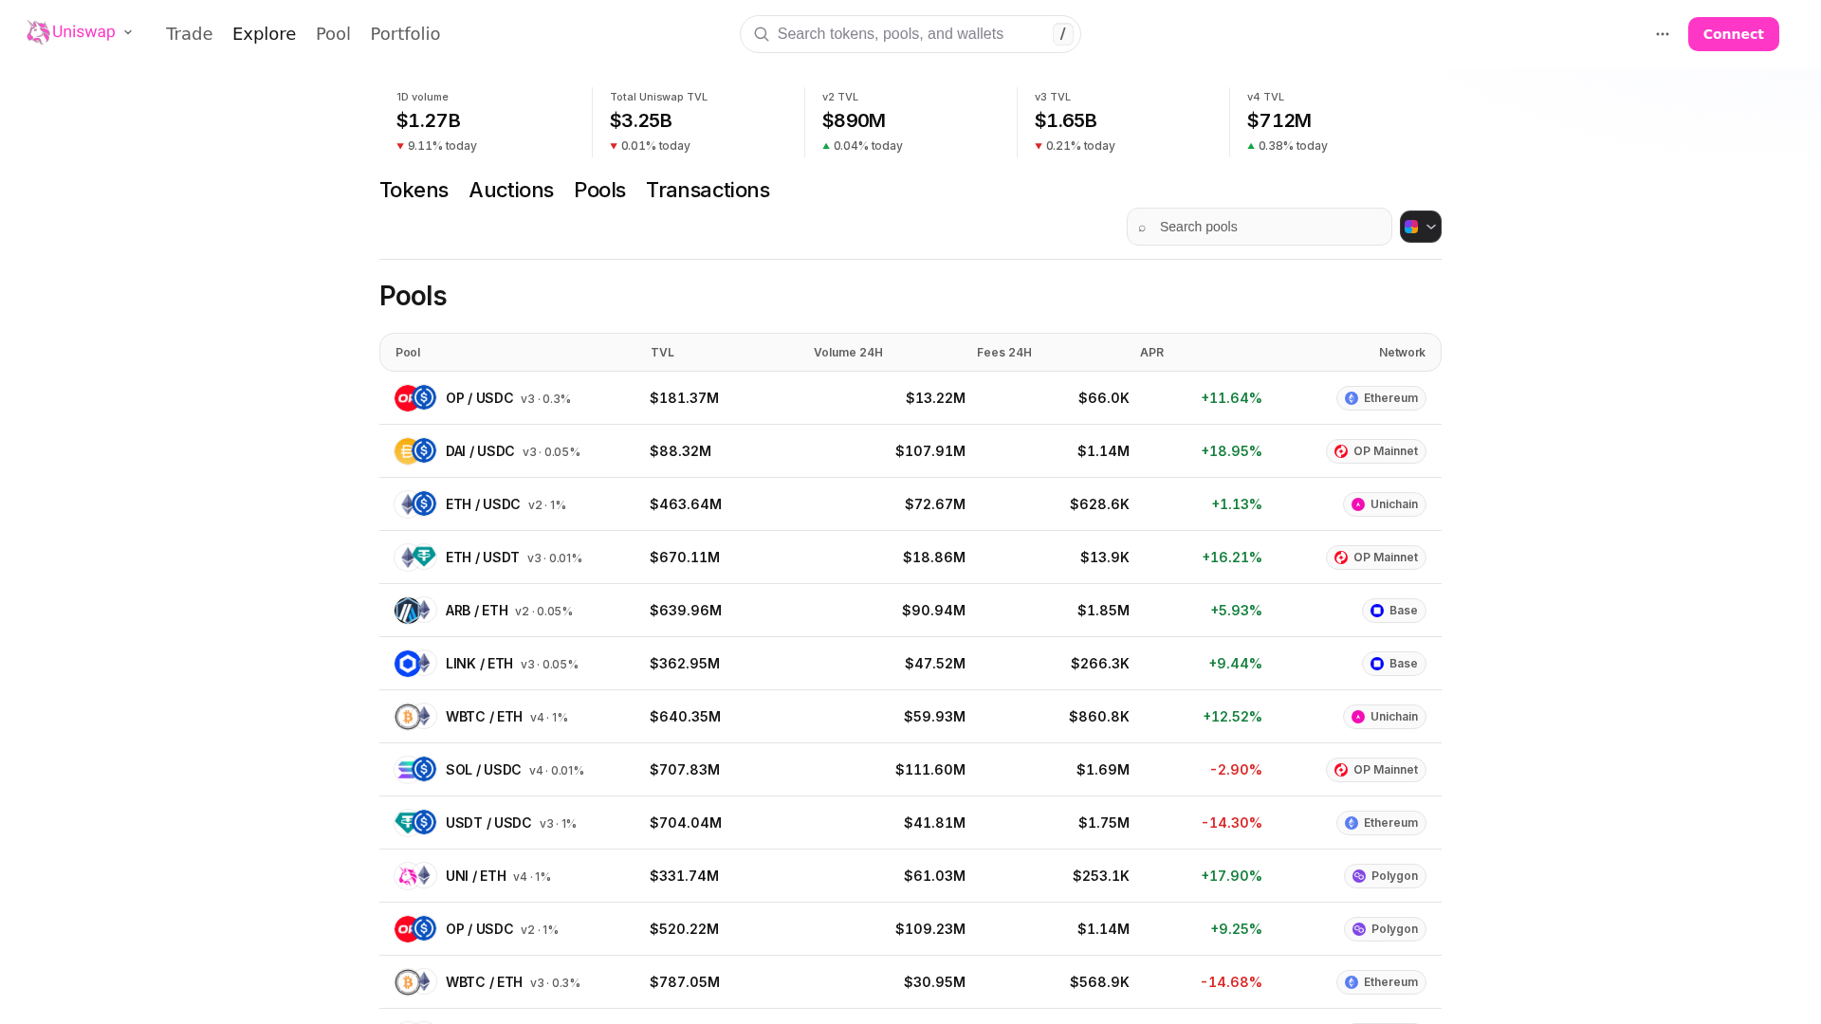The height and width of the screenshot is (1024, 1821).
Task: Click Ethereum network badge in OP / USDC v3 row
Action: pos(1381,398)
